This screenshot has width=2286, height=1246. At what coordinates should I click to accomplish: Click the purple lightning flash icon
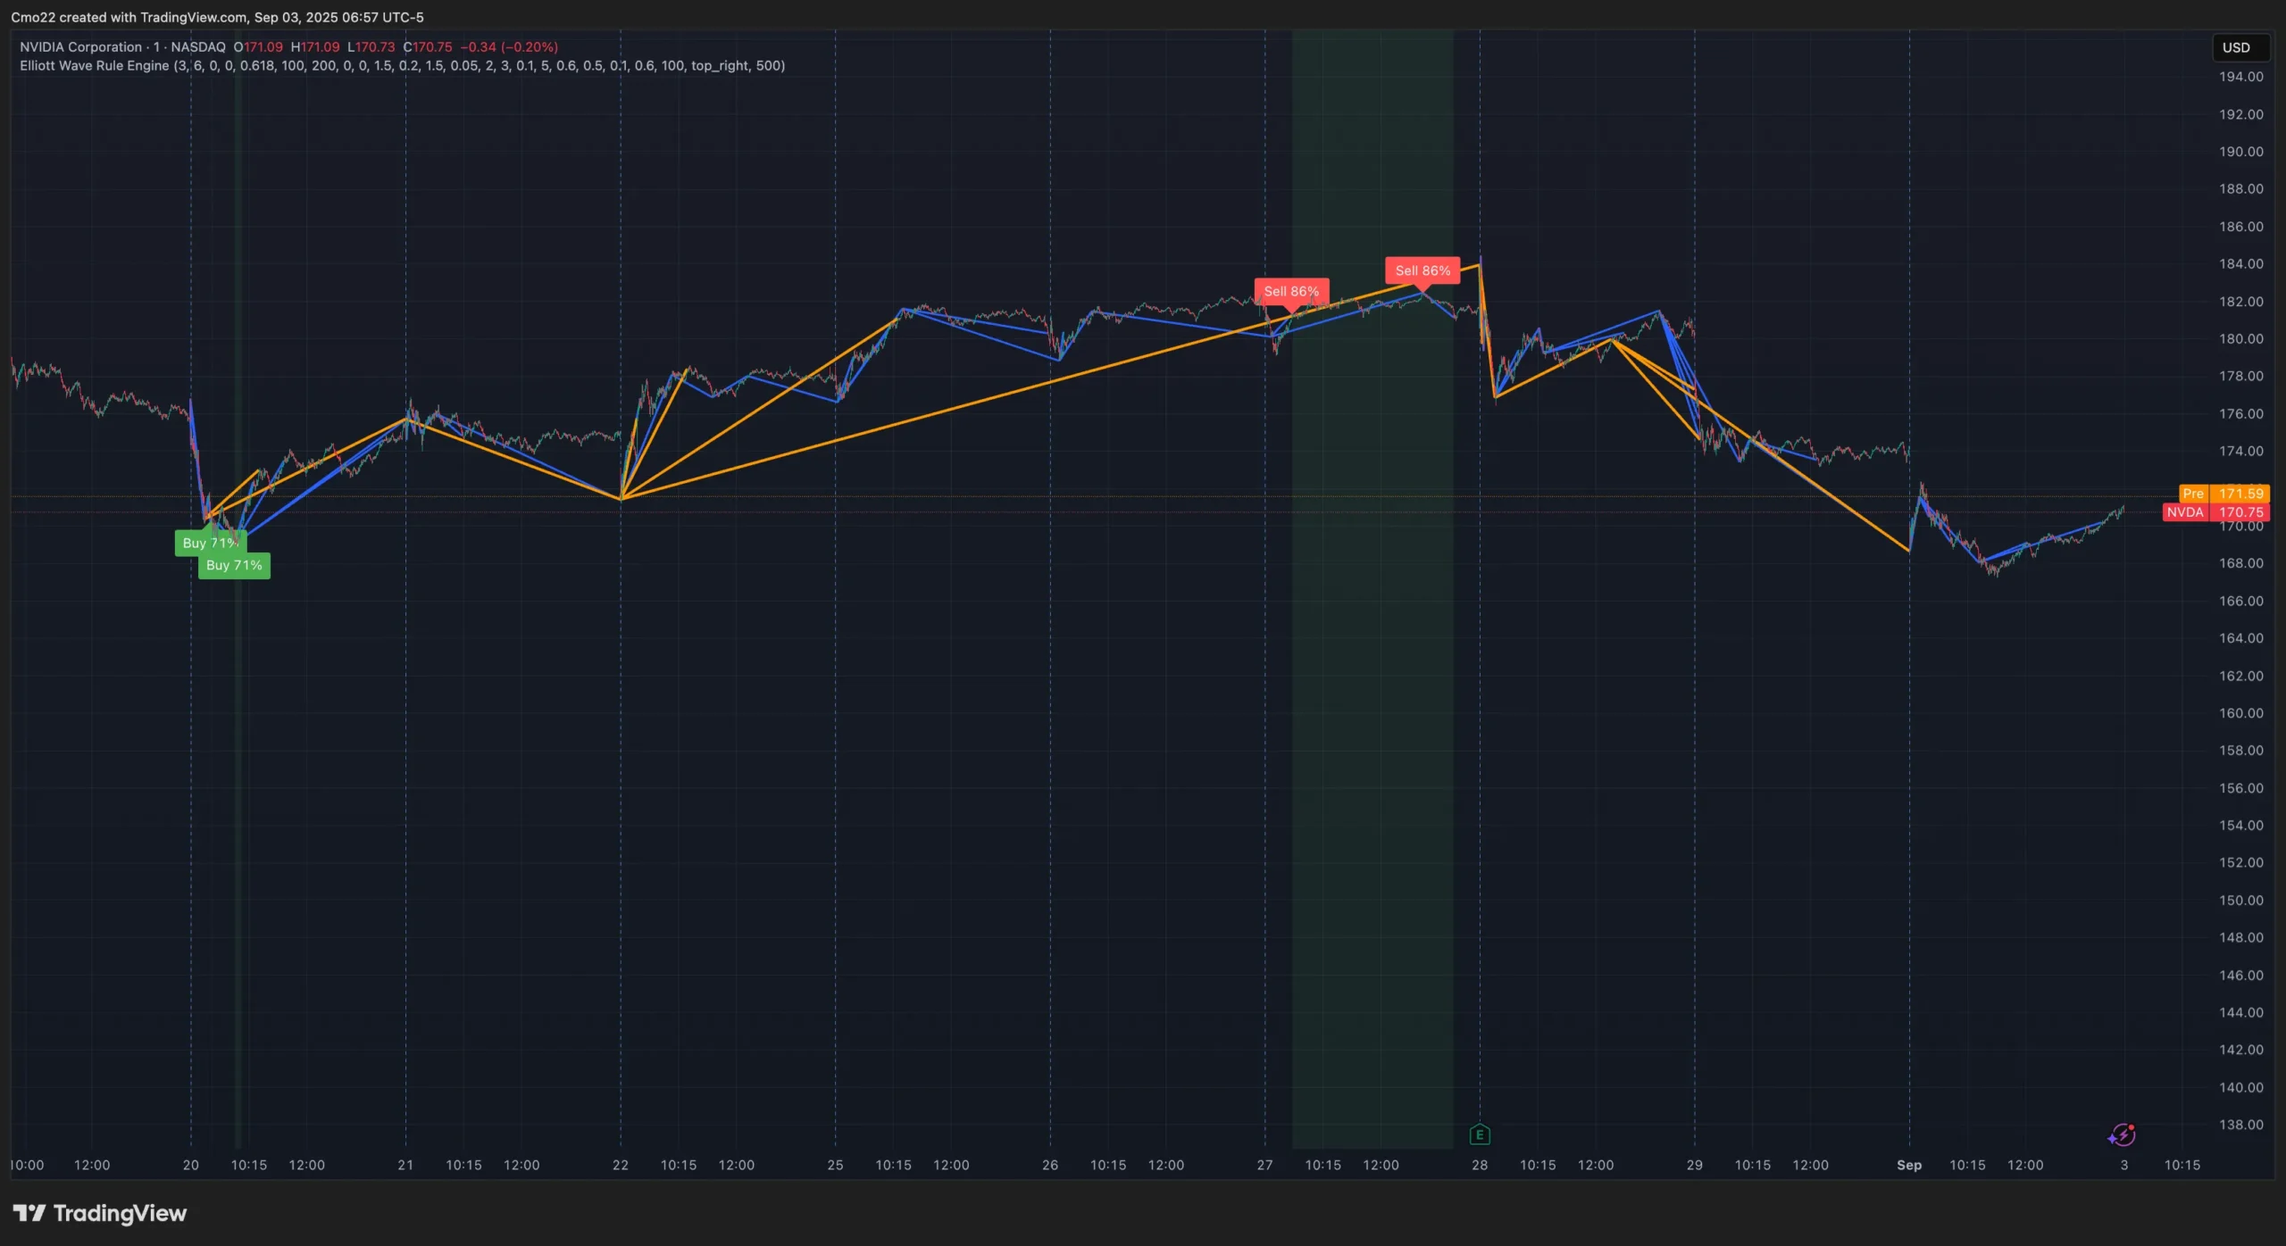2122,1134
